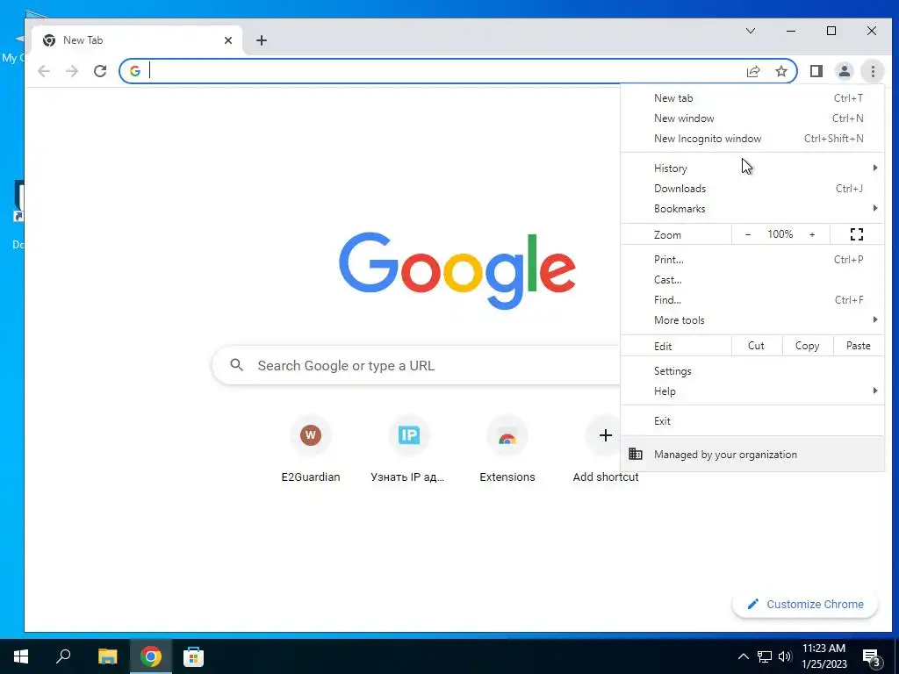Open taskbar search magnifier
The height and width of the screenshot is (674, 899).
tap(63, 656)
